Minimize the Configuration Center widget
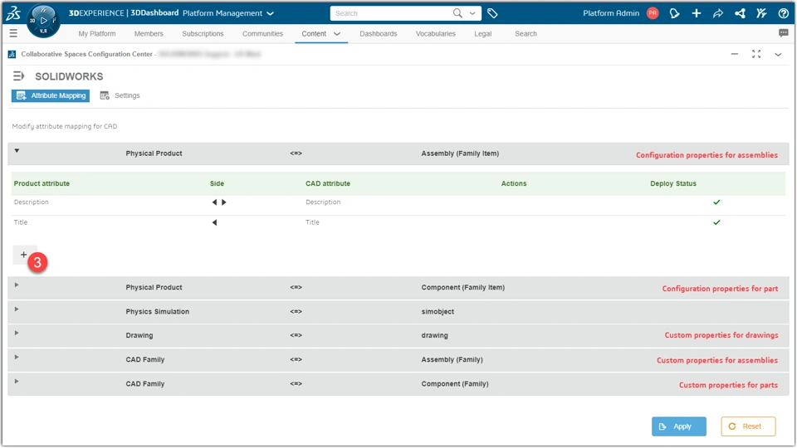 click(x=735, y=54)
